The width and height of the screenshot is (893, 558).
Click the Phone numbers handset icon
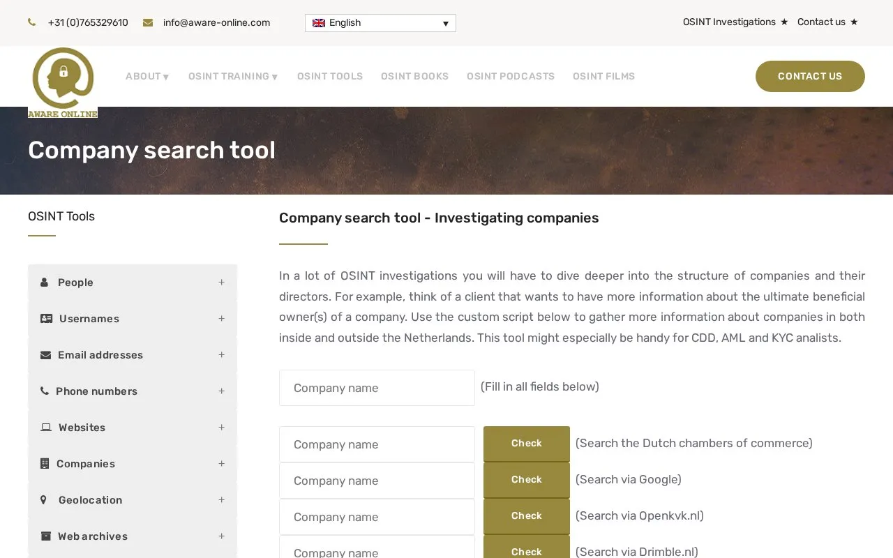pyautogui.click(x=45, y=391)
